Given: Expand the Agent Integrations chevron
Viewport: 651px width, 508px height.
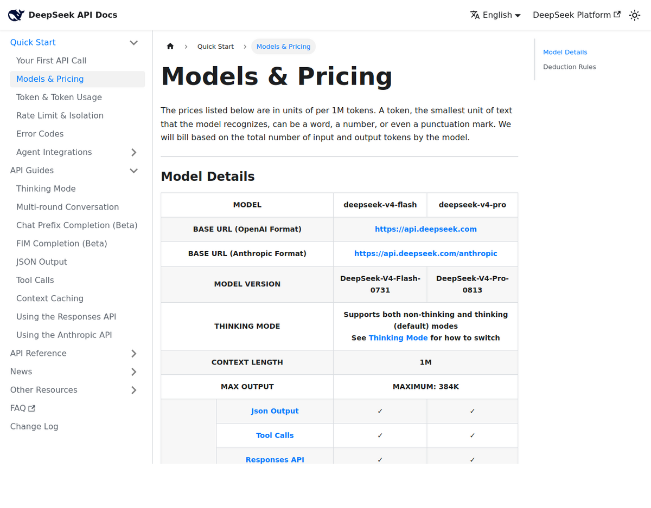Looking at the screenshot, I should click(x=133, y=152).
